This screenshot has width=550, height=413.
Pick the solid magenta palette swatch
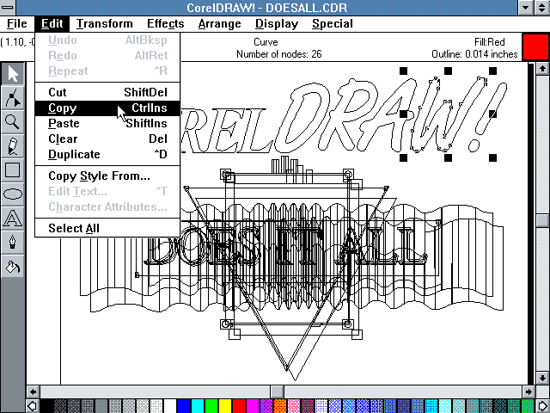click(x=252, y=406)
